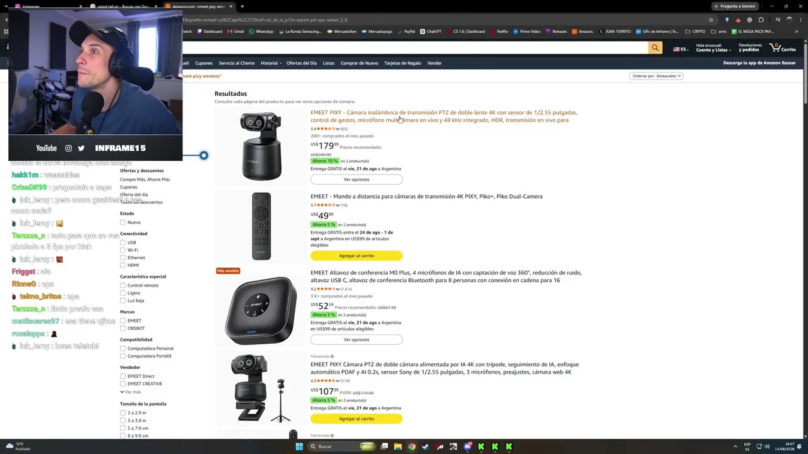
Task: Open Tarjetas de Regalo
Action: tap(403, 63)
